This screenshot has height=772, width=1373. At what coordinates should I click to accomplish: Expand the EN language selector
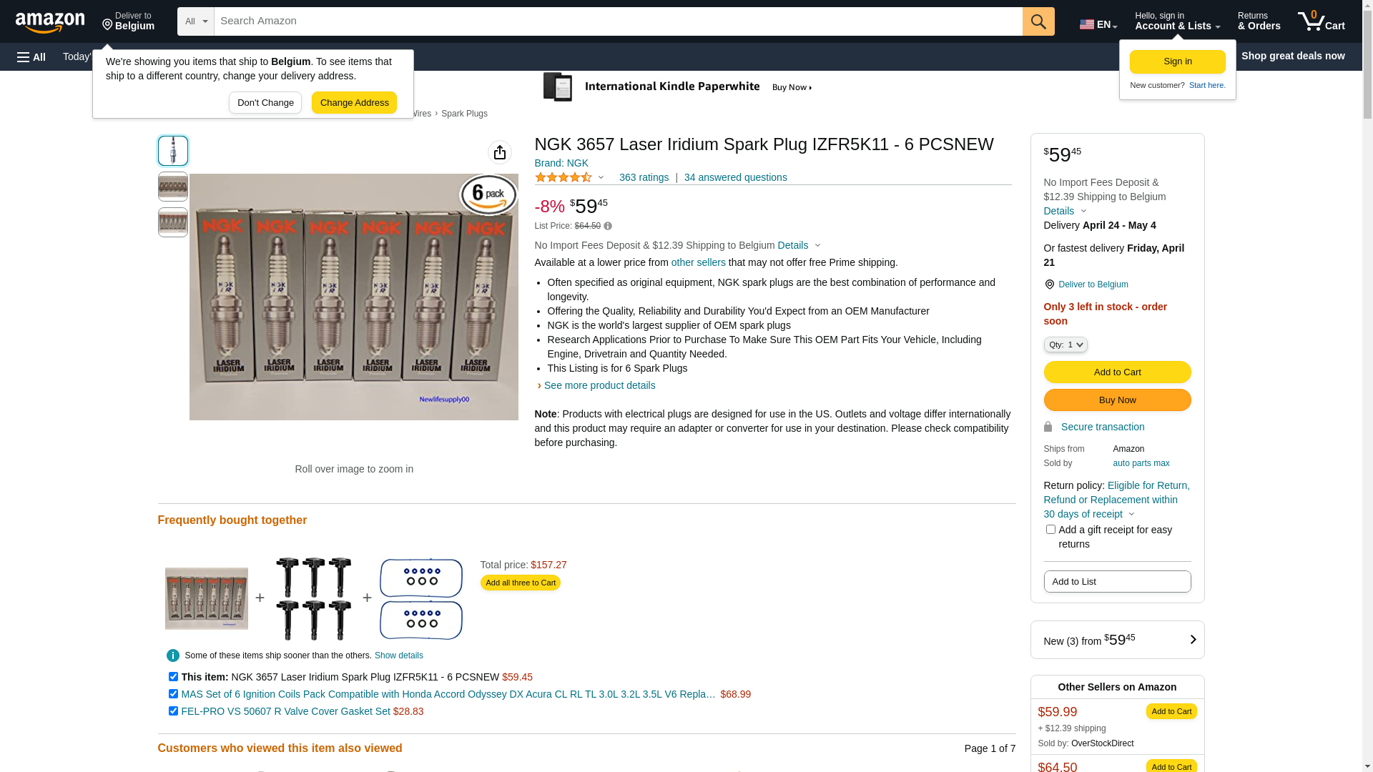pos(1098,24)
